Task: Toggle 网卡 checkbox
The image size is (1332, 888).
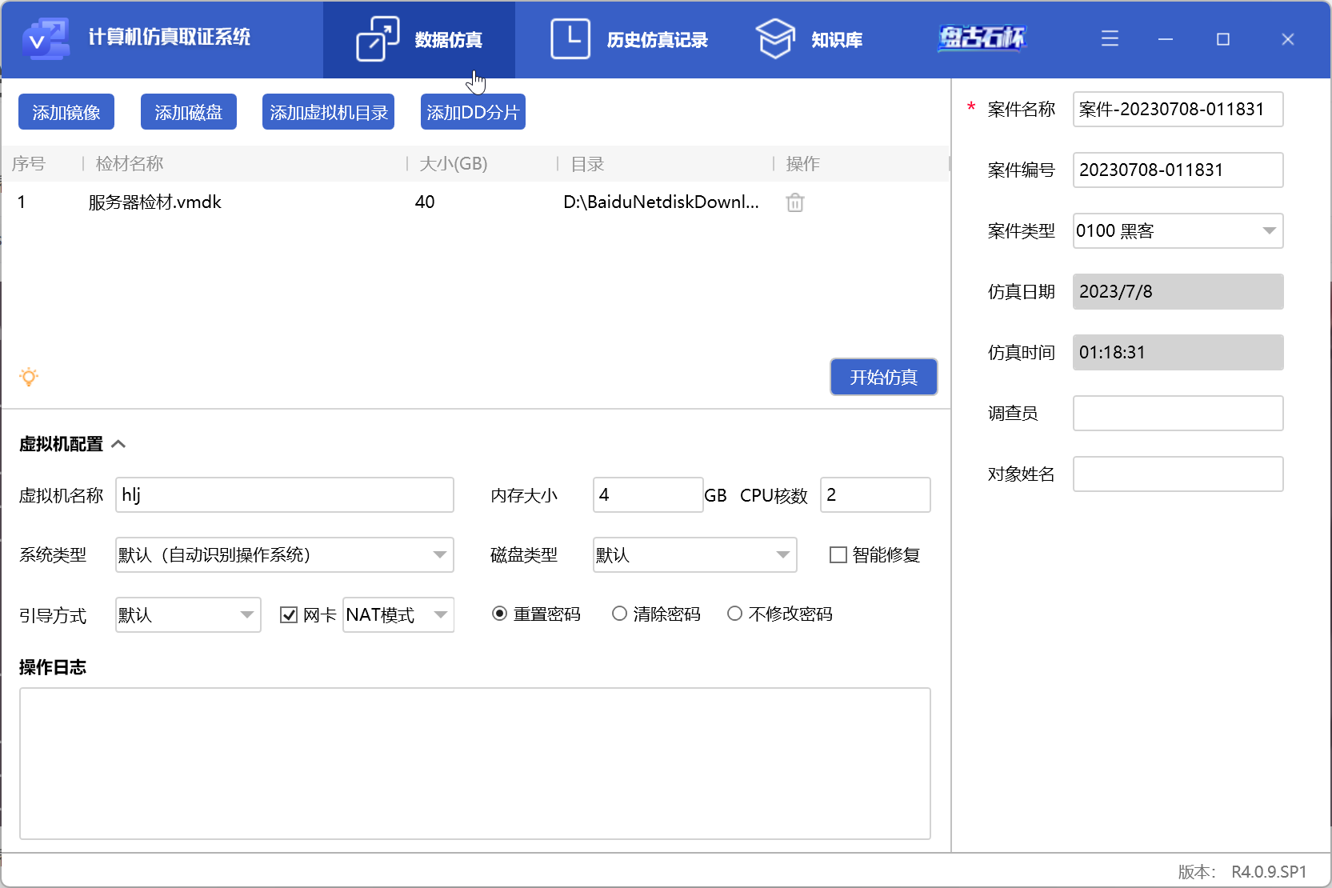Action: click(x=289, y=614)
